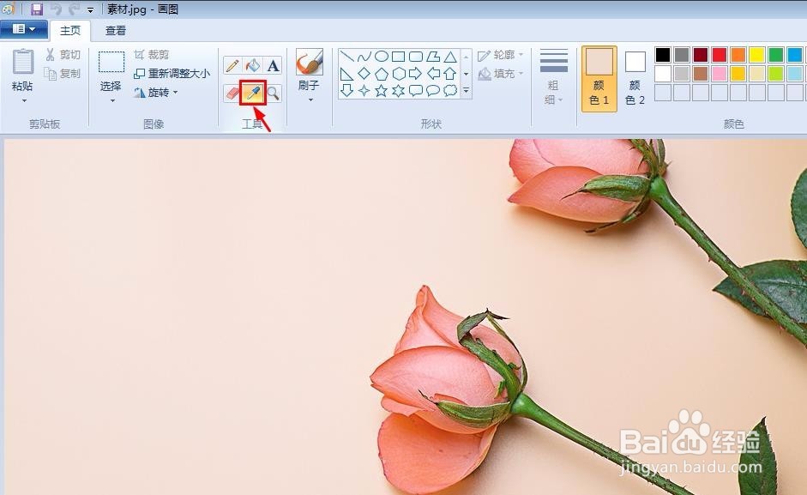
Task: Pick the Polygon shape
Action: click(433, 56)
